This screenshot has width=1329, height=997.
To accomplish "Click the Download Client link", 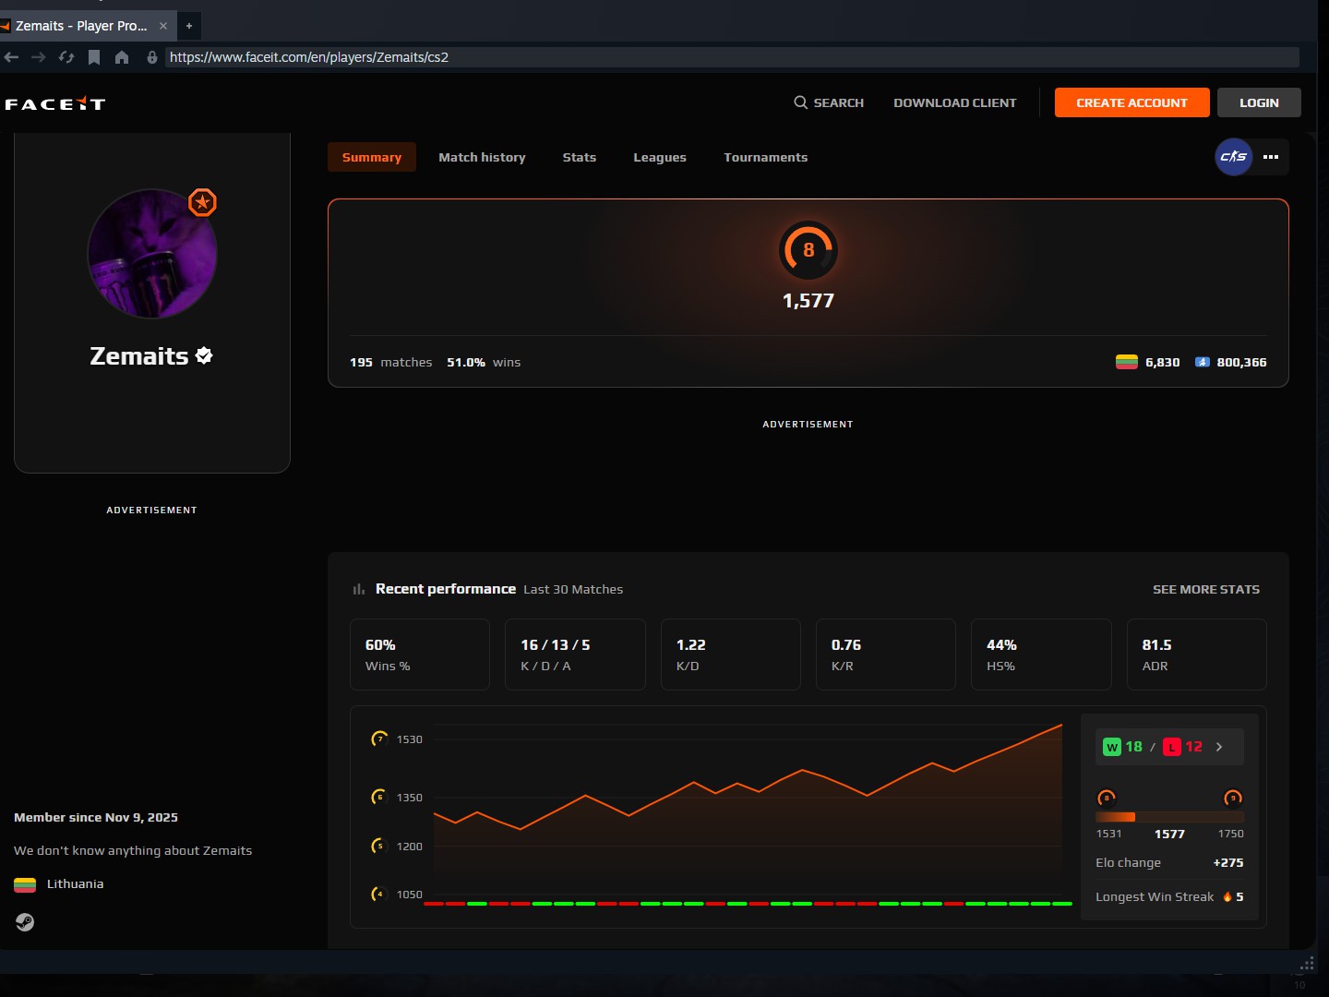I will point(954,102).
